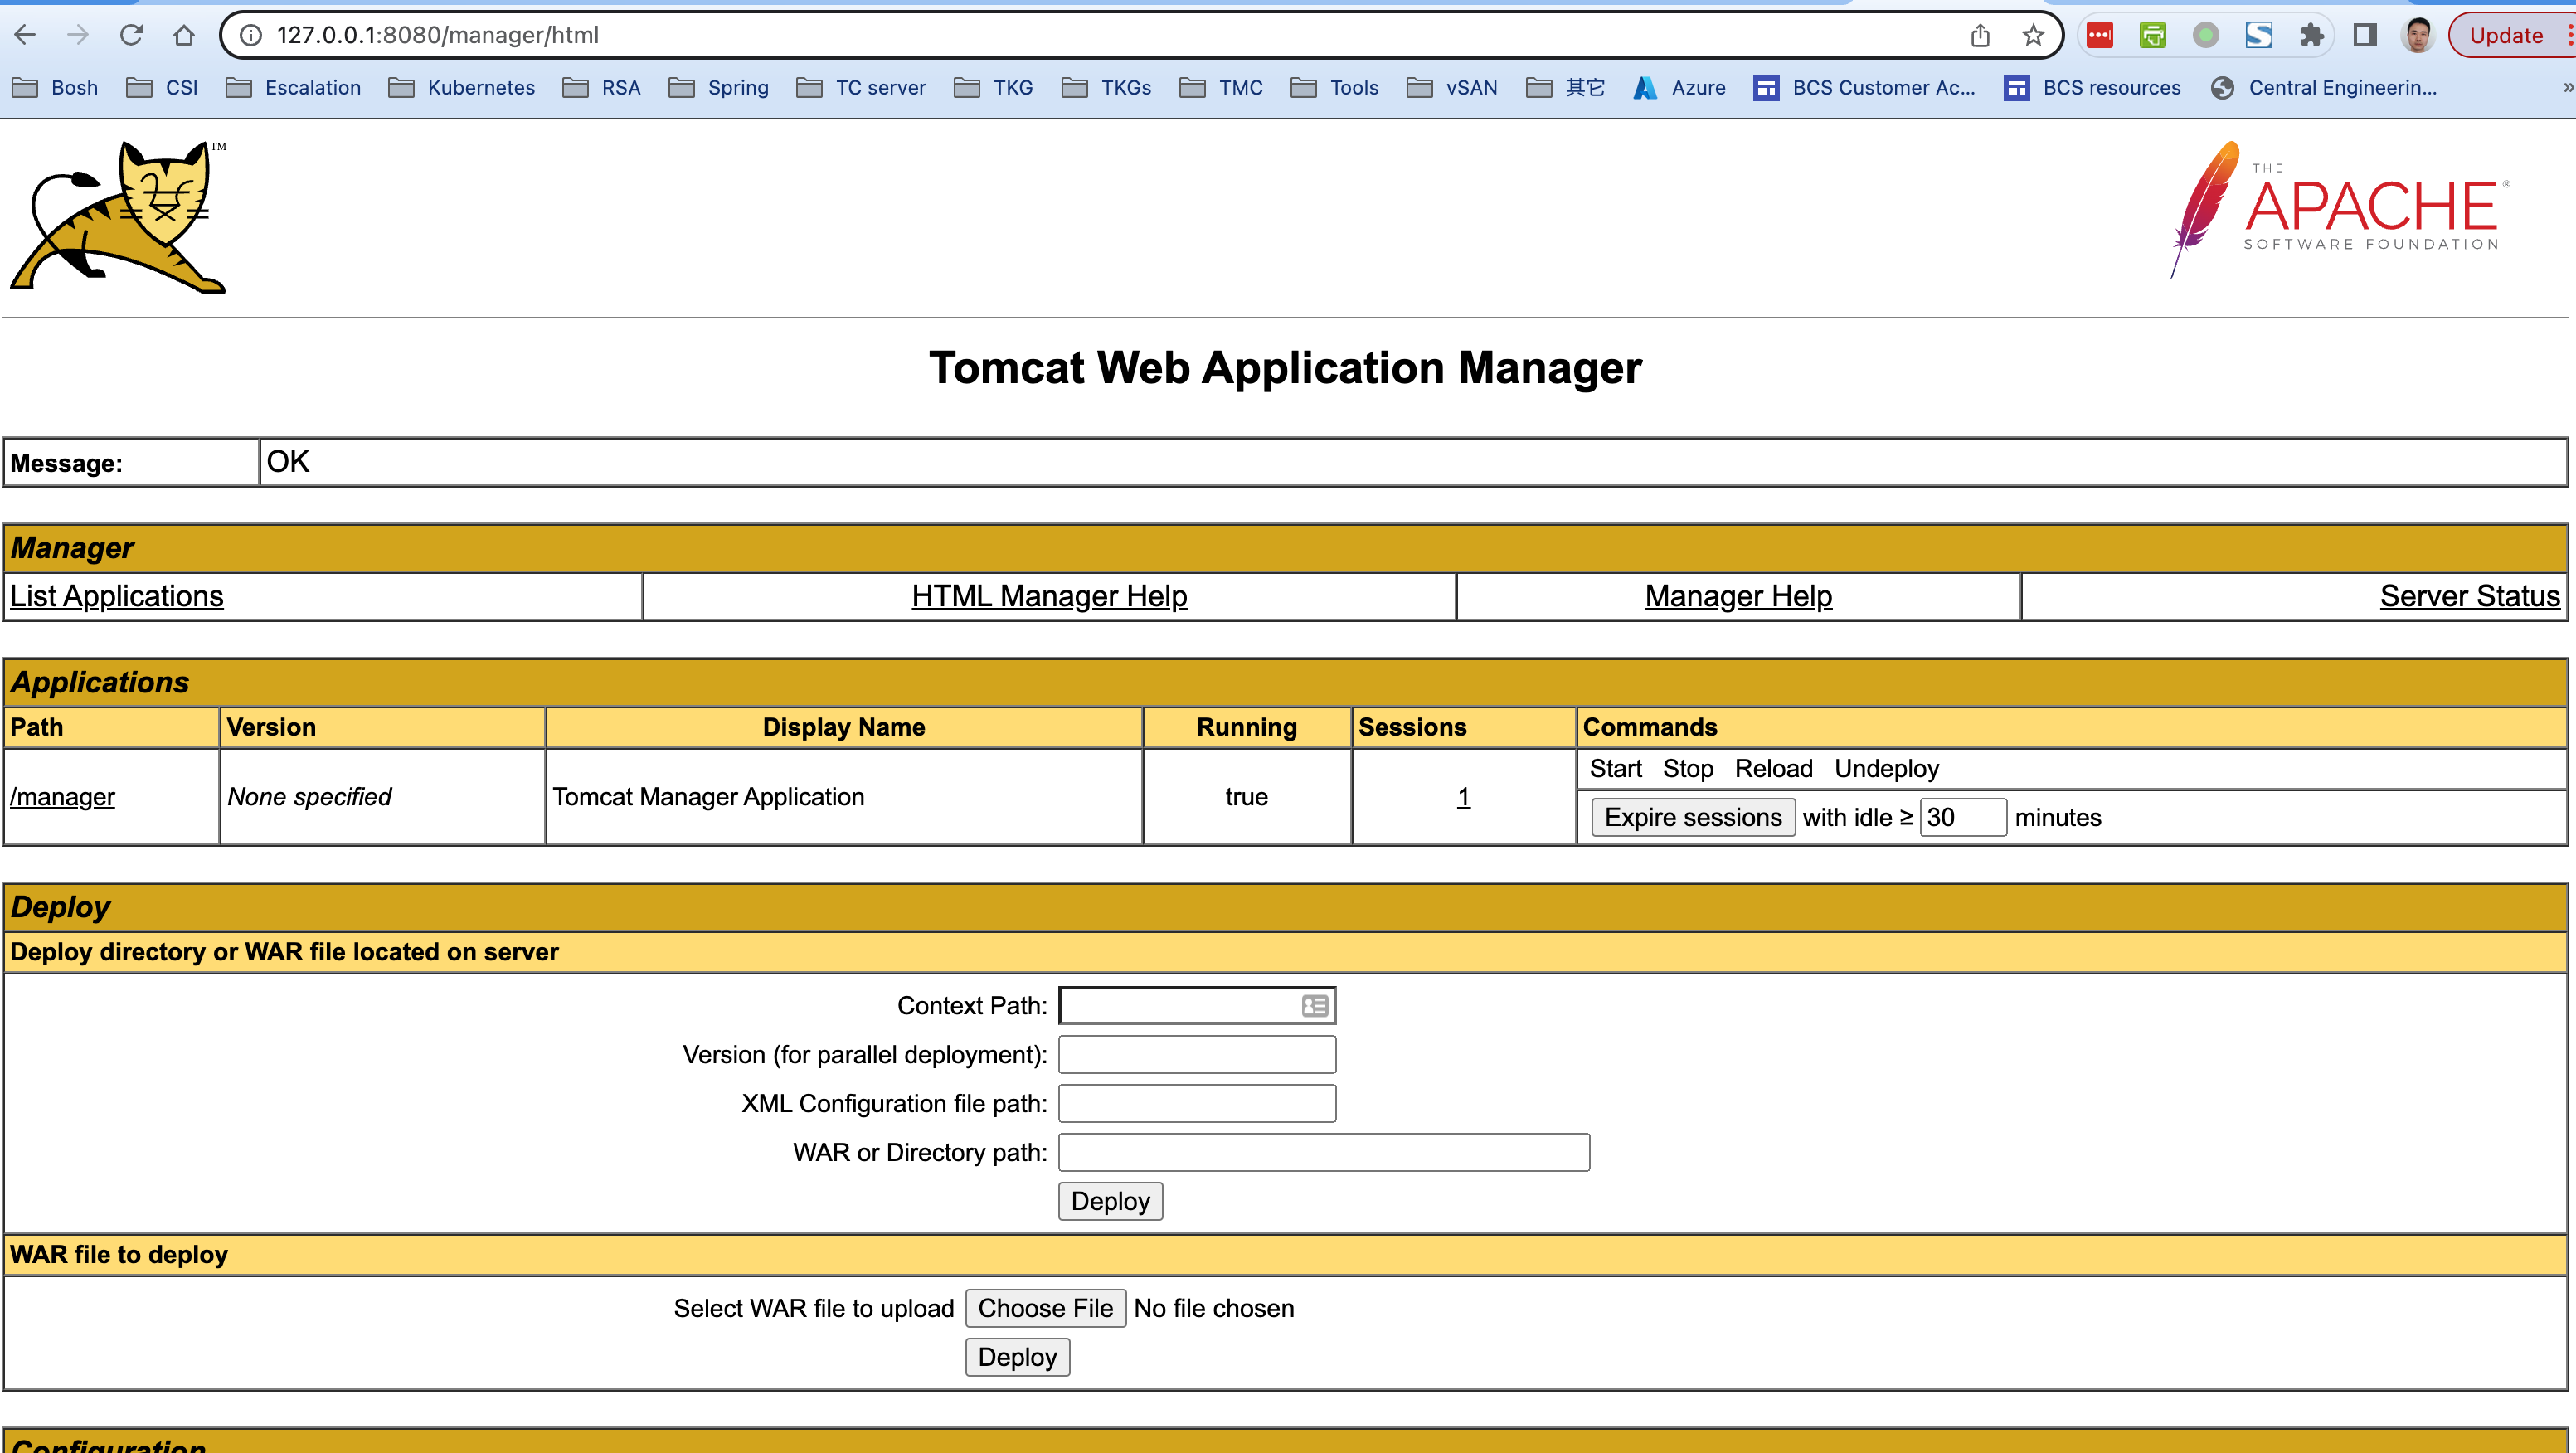Open the blue S extension icon
The image size is (2576, 1453).
pos(2259,35)
